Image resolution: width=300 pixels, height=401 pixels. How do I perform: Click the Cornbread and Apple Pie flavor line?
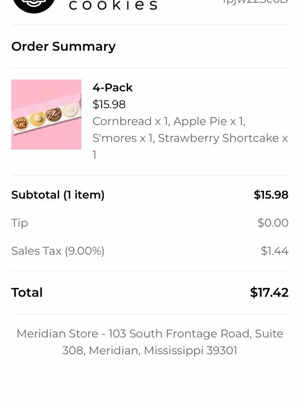tap(169, 121)
